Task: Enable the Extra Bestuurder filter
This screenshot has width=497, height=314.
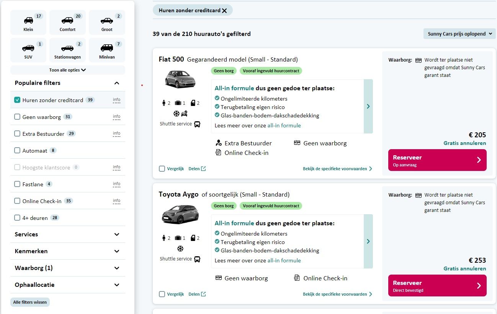Action: coord(17,133)
